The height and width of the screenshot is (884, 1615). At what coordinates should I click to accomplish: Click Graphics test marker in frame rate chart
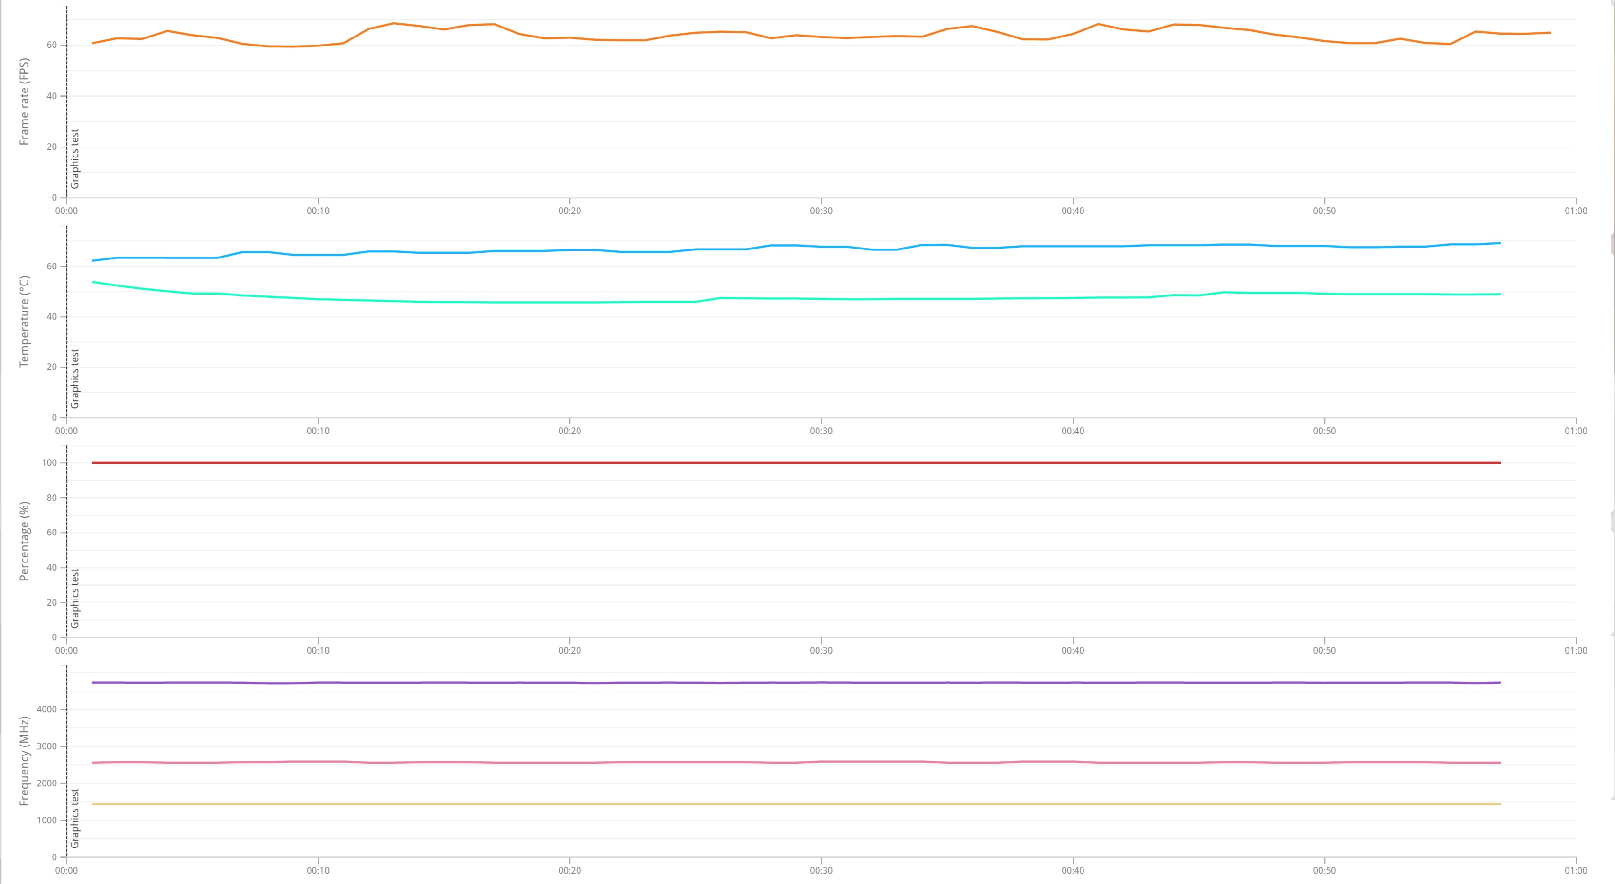coord(75,158)
